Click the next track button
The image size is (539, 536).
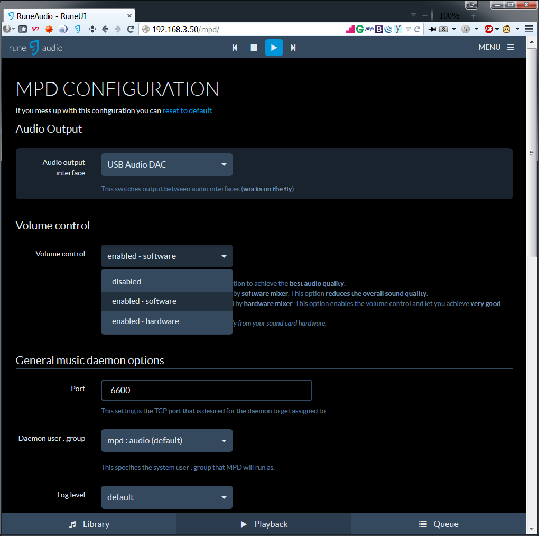point(293,48)
